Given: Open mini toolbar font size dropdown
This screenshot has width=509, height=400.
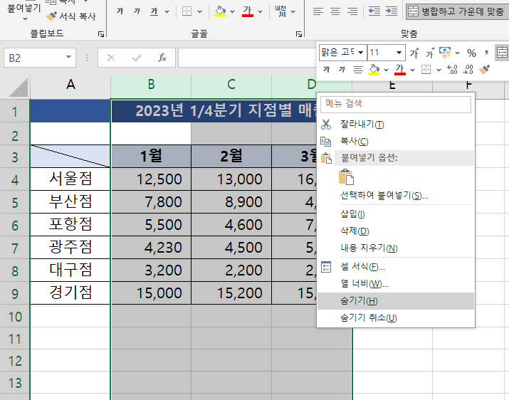Looking at the screenshot, I should [x=399, y=53].
